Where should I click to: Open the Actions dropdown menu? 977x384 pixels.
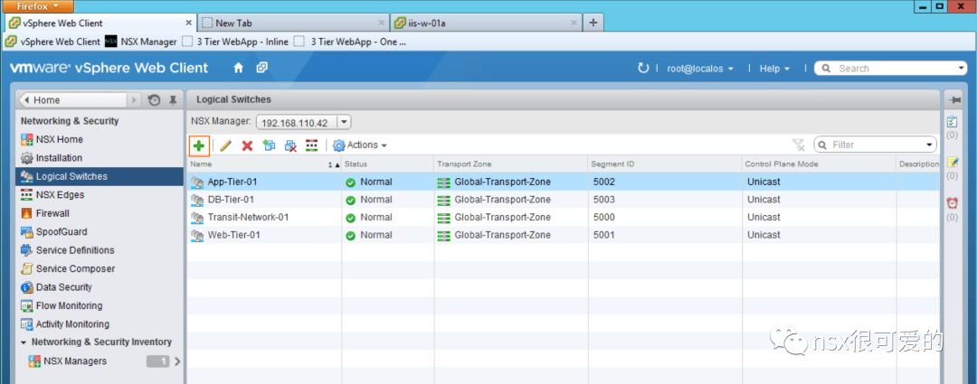click(x=360, y=145)
